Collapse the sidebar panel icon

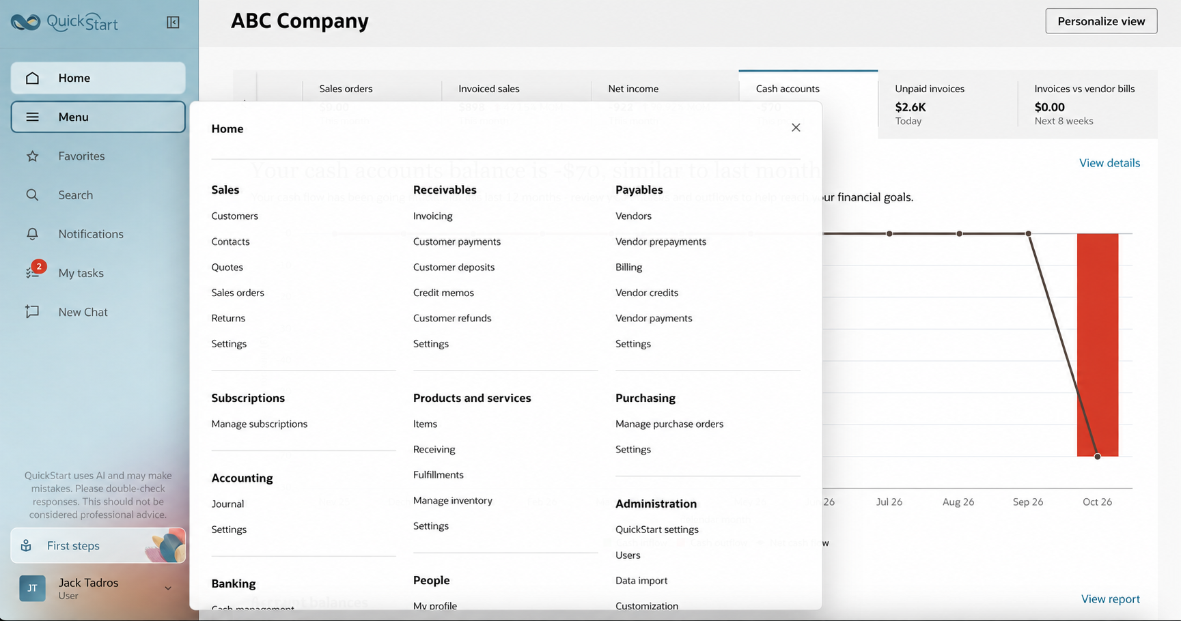coord(173,23)
